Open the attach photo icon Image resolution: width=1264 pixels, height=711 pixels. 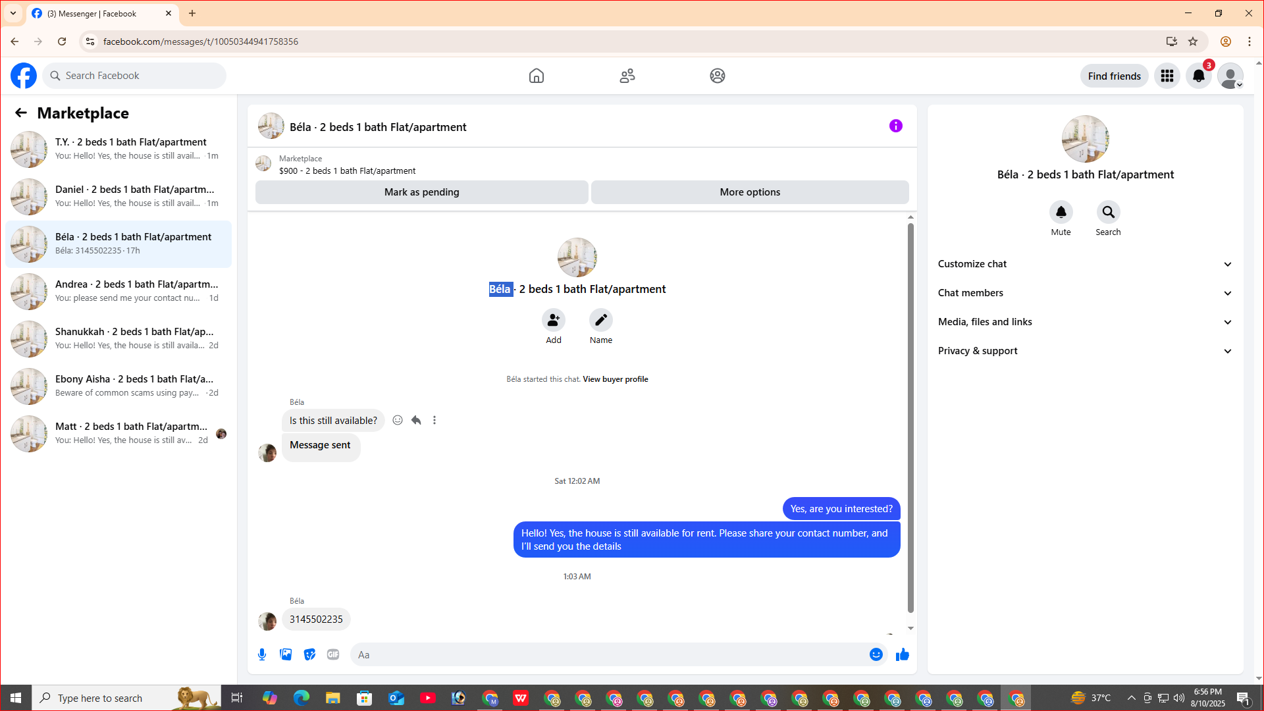(x=286, y=654)
